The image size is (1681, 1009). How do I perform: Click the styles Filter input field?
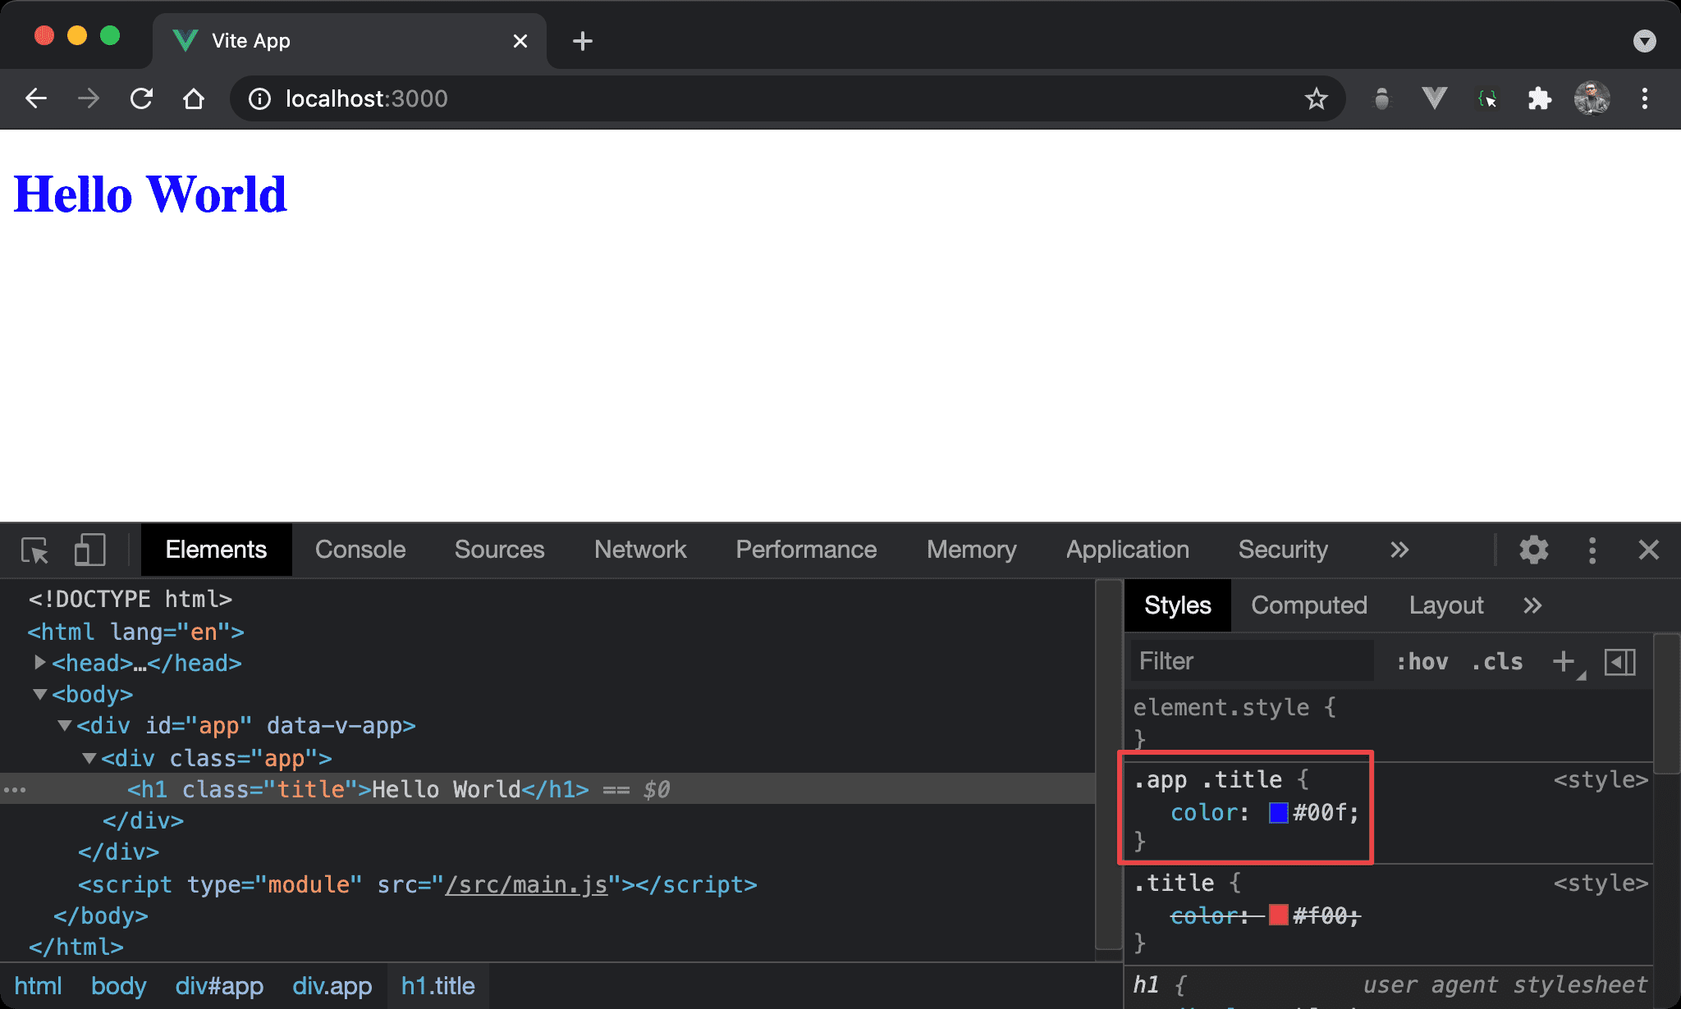1251,661
